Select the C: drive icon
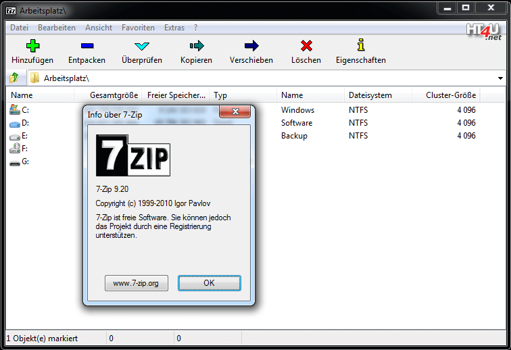The image size is (511, 350). 15,110
